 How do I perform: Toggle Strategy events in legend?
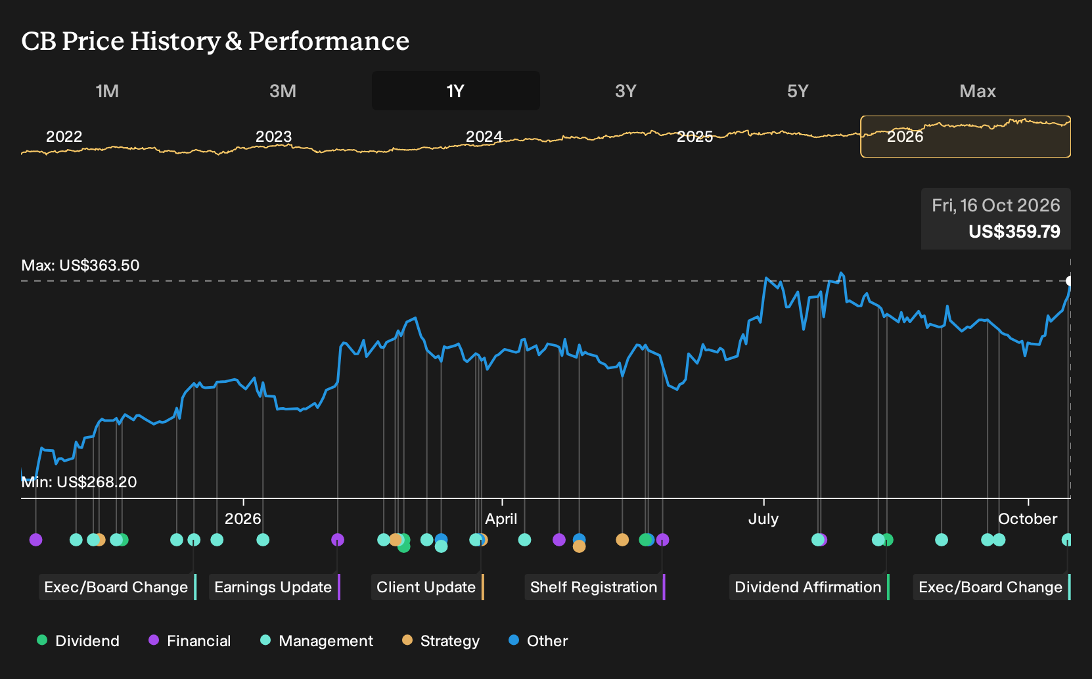point(441,641)
